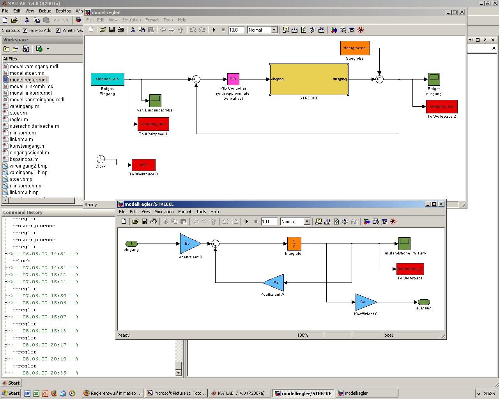Open Help menu in STRECKE window
499x399 pixels.
coord(215,212)
